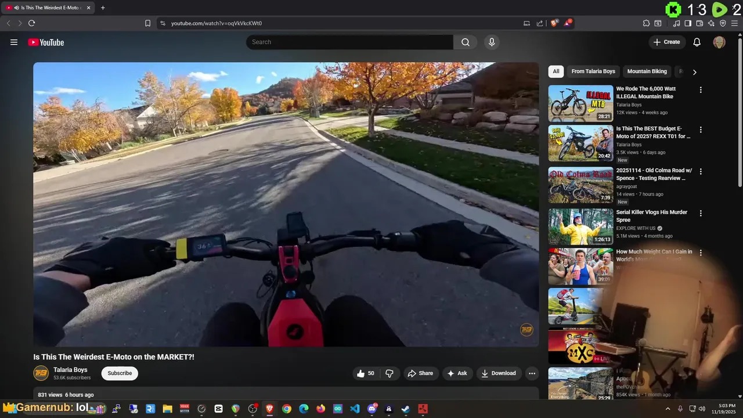Open more actions ellipsis under video

point(532,373)
